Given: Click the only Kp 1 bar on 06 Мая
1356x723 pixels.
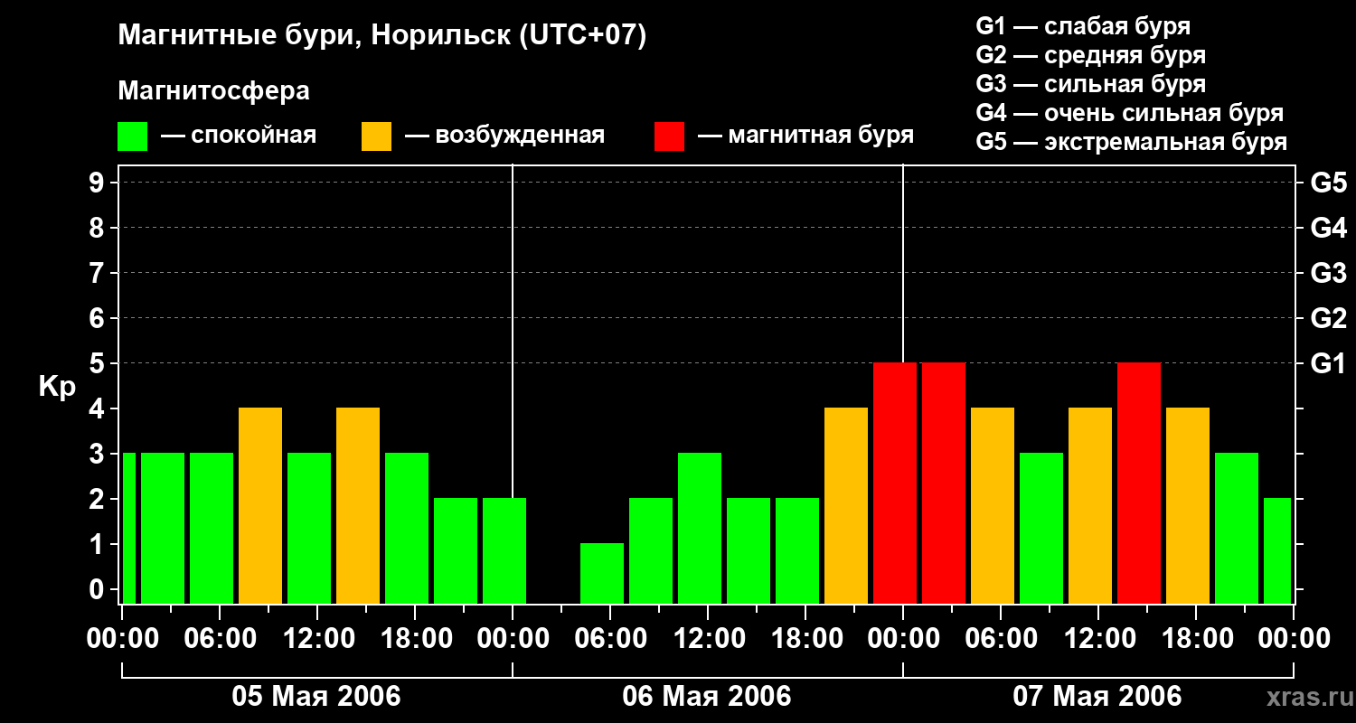Looking at the screenshot, I should coord(602,573).
